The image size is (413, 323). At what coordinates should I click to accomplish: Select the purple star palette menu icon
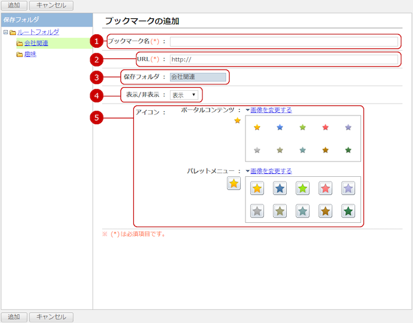click(x=348, y=189)
